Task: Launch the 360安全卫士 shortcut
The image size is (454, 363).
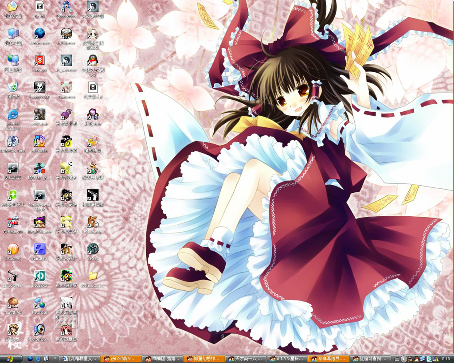Action: coord(13,198)
